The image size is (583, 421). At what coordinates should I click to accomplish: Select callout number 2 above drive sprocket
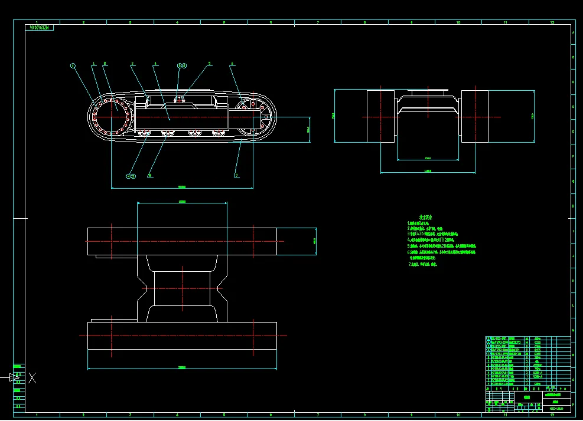tap(105, 64)
